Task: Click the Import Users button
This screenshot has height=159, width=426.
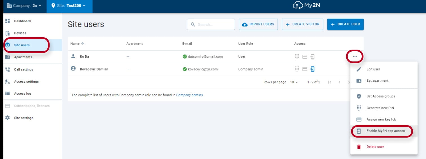Action: (258, 24)
